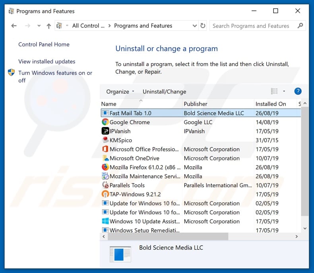Select the Google Chrome icon
The height and width of the screenshot is (273, 314).
tap(105, 122)
